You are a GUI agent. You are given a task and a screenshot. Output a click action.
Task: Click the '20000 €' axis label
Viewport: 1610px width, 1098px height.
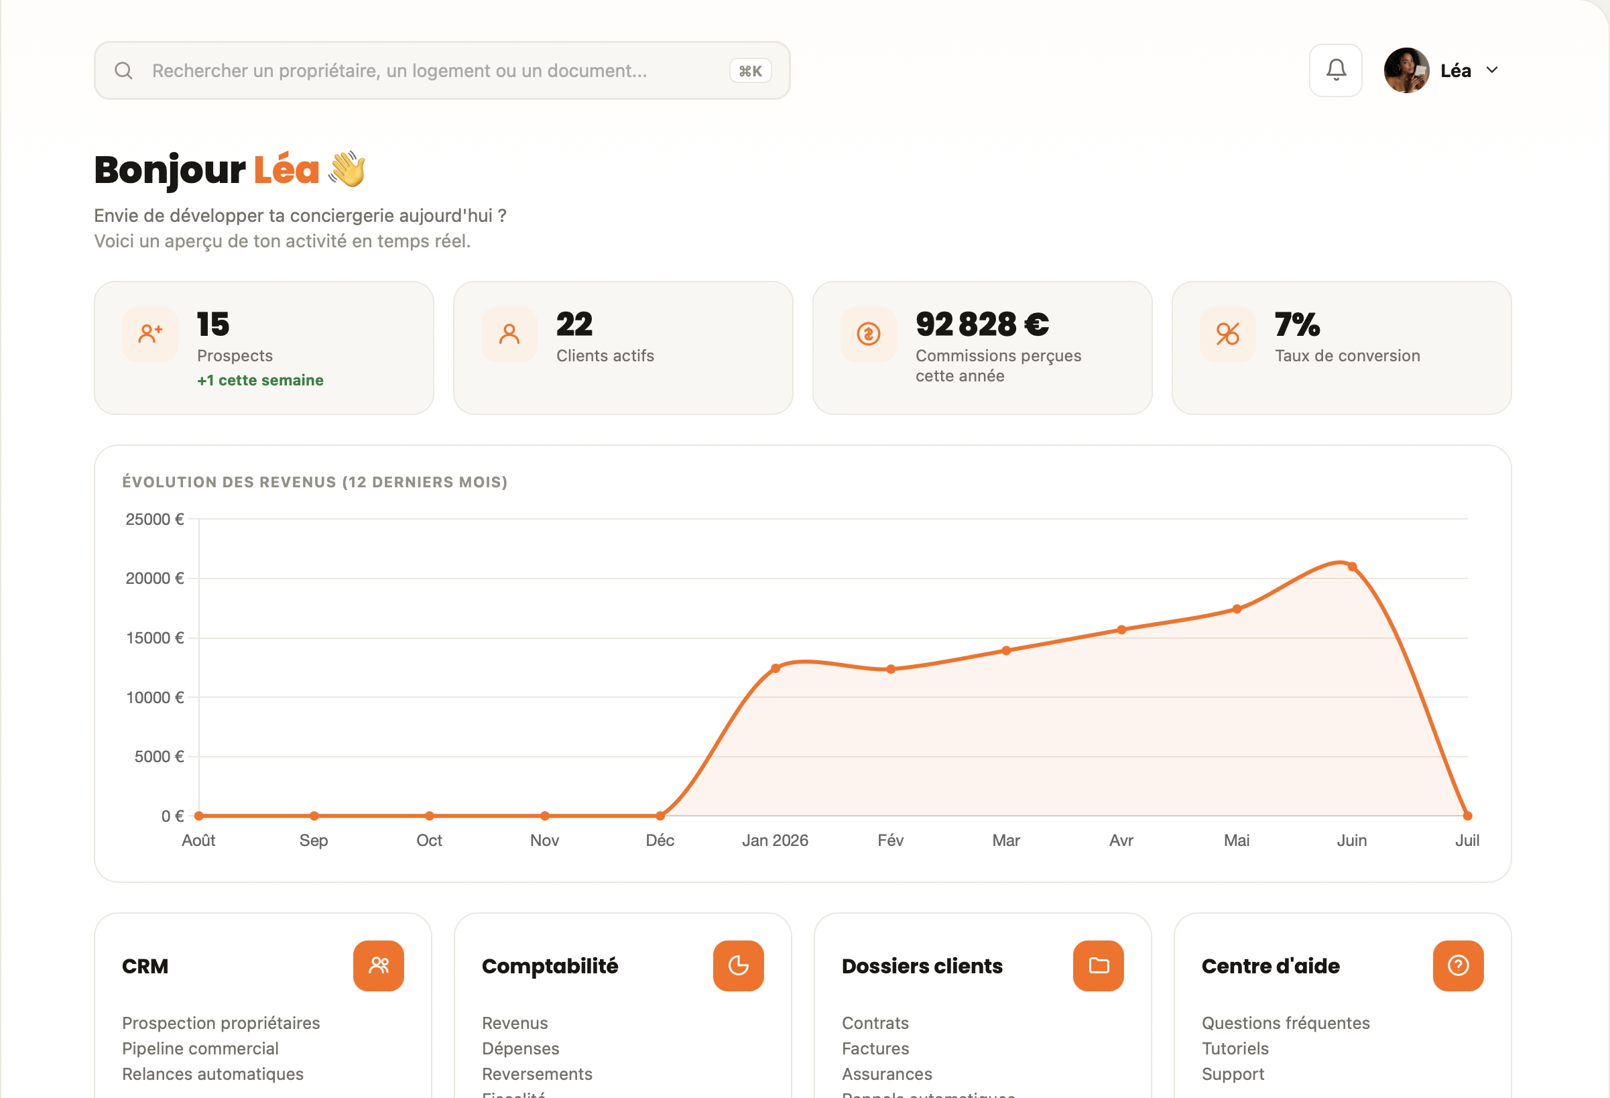coord(154,578)
